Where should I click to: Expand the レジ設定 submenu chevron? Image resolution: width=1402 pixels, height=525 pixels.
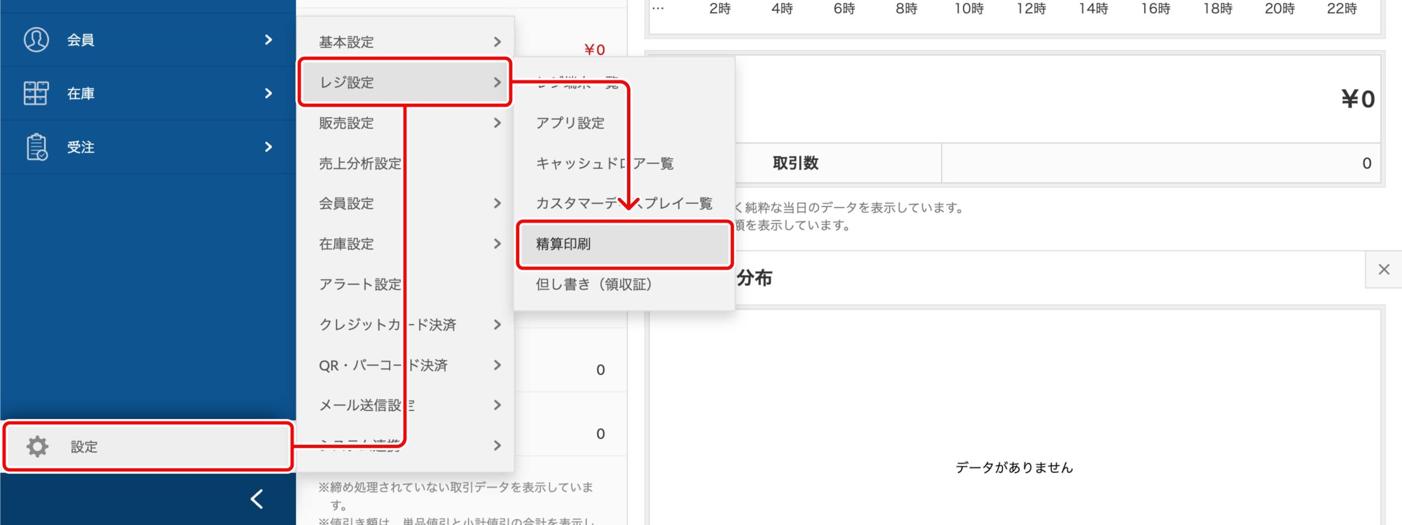click(x=497, y=82)
